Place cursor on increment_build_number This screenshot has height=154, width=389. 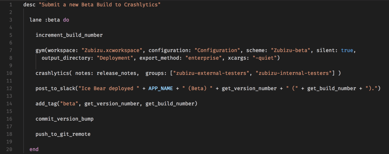click(x=69, y=35)
